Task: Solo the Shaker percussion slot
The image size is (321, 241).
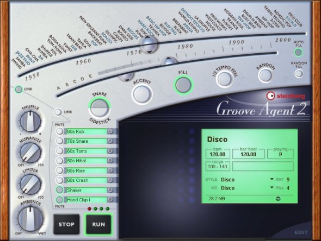Action: tap(110, 190)
